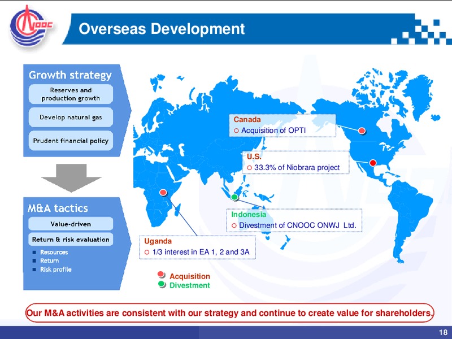Click the red M&A activities summary statement
This screenshot has width=452, height=339.
(x=230, y=313)
